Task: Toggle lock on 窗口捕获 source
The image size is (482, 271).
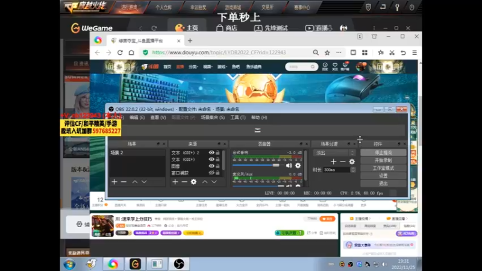Action: [218, 173]
